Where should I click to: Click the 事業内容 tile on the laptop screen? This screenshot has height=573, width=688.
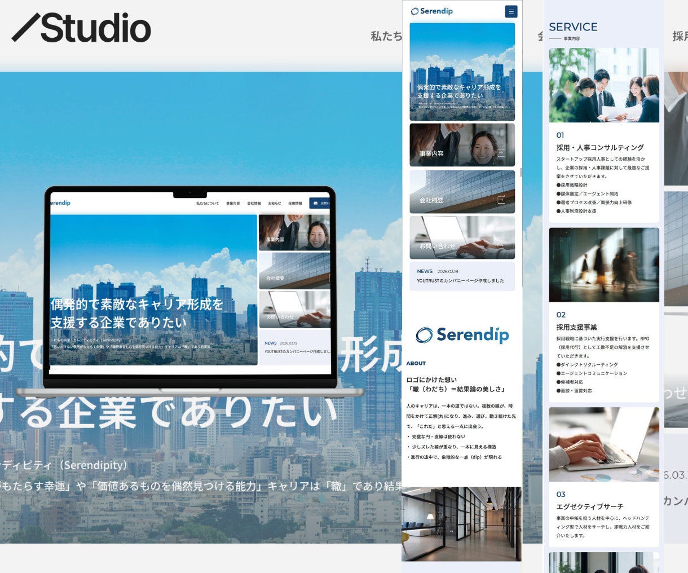pyautogui.click(x=294, y=232)
